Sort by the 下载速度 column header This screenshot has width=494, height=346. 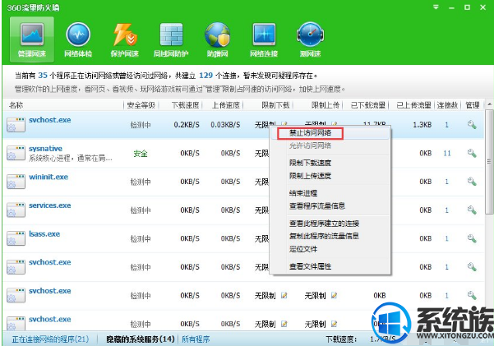pyautogui.click(x=185, y=105)
